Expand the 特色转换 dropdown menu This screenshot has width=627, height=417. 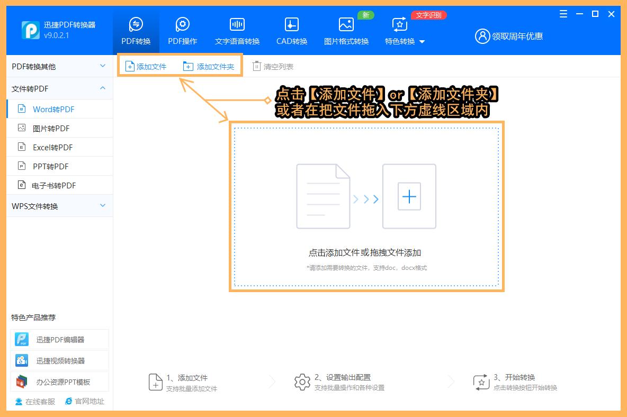[x=405, y=41]
